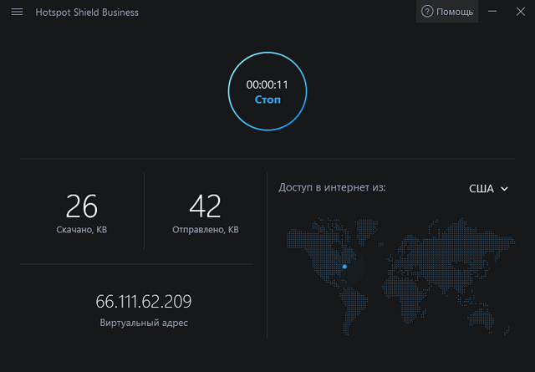Click the Hotspot Shield Business title

tap(87, 13)
